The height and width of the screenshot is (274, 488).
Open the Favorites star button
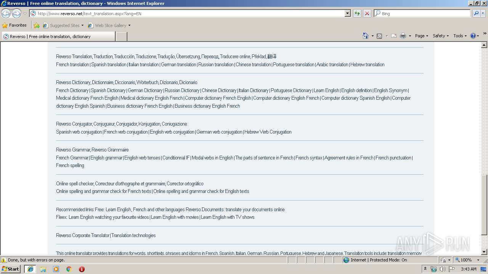coord(14,25)
